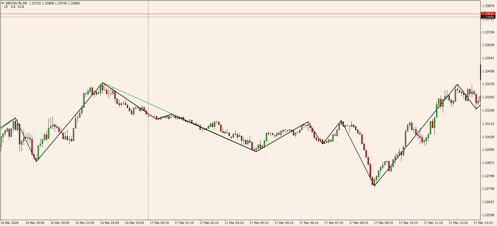Click the 16 Mar 23:05 time label
The image size is (497, 226).
click(134, 223)
